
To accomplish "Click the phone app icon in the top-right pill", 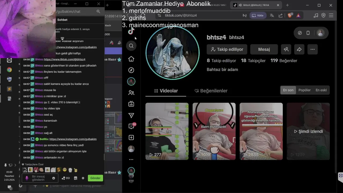I will point(308,33).
